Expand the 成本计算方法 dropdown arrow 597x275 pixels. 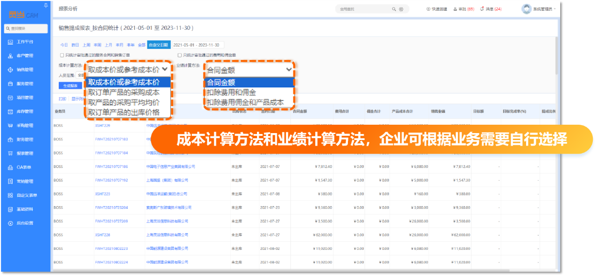[x=165, y=69]
